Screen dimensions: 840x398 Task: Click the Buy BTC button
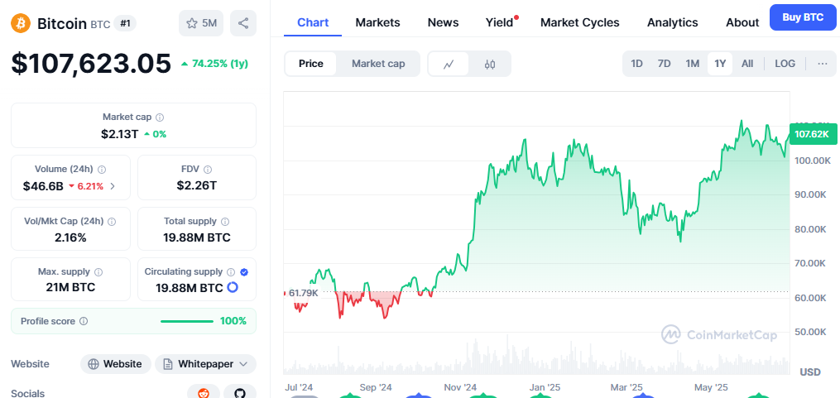point(803,17)
